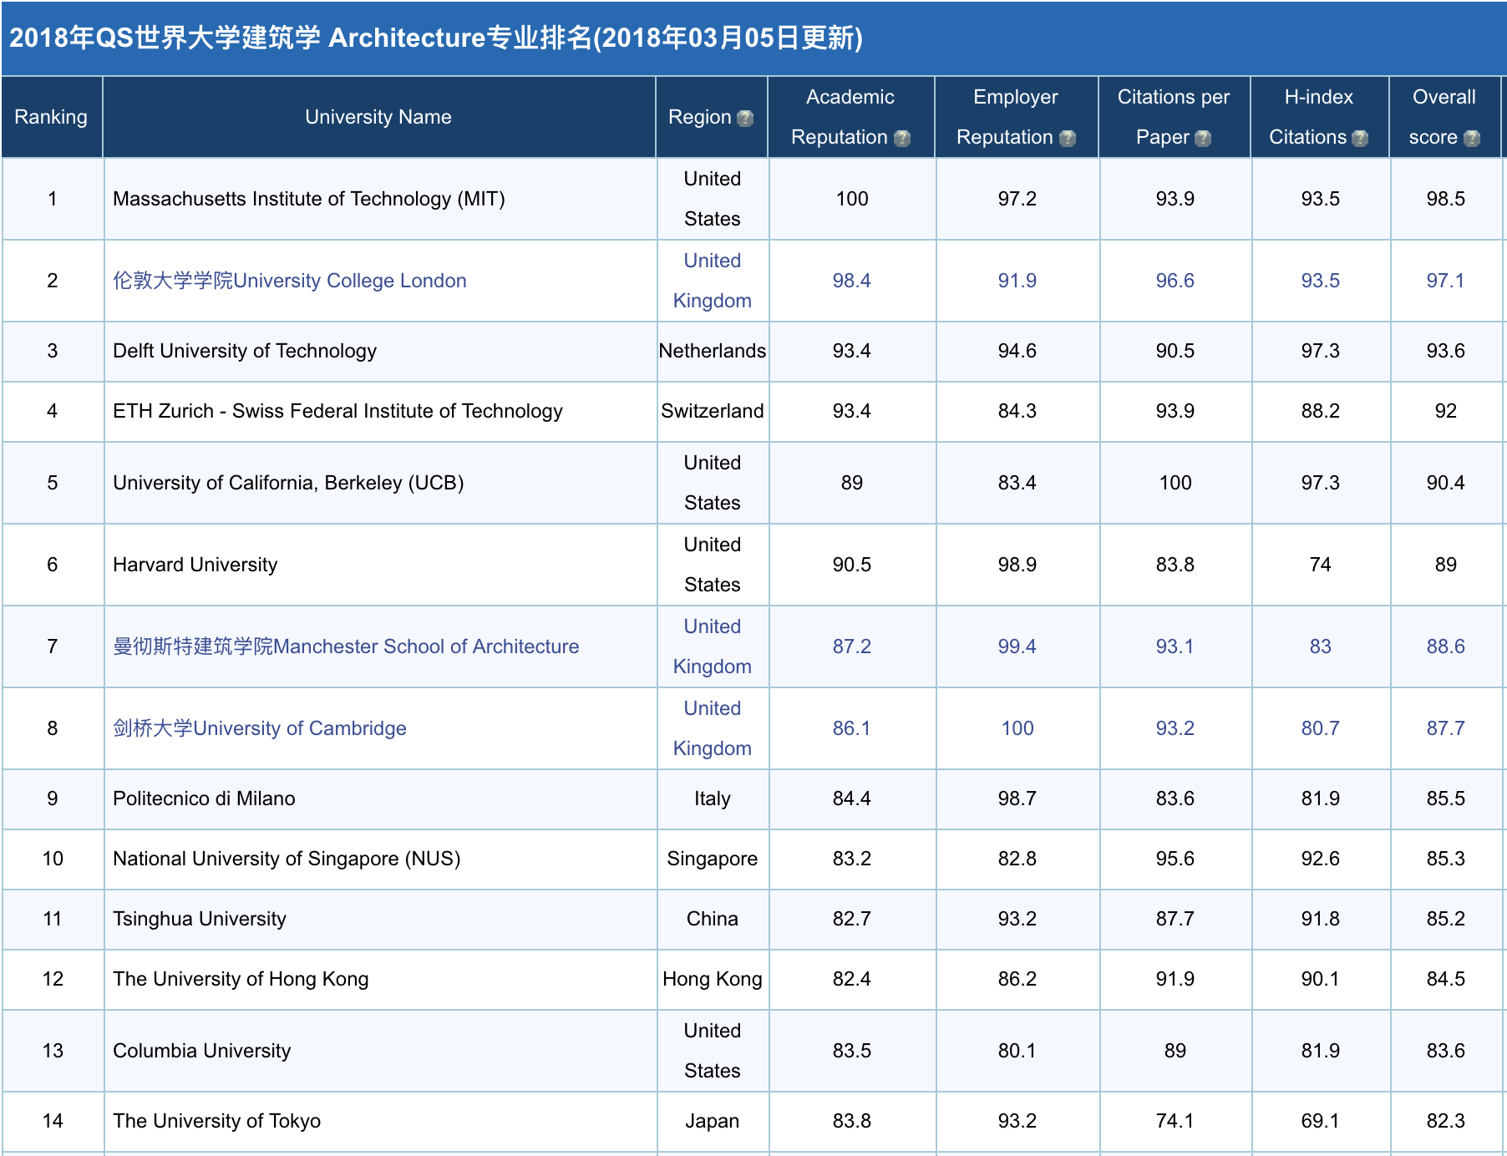Click help icon next to Citations per Paper
Viewport: 1507px width, 1156px height.
coord(1203,139)
